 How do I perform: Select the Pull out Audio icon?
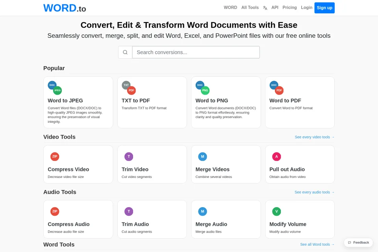[276, 156]
